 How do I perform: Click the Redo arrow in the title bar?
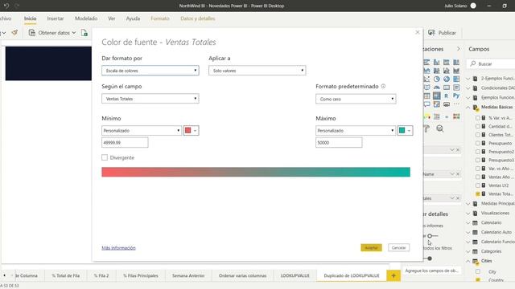coord(17,6)
